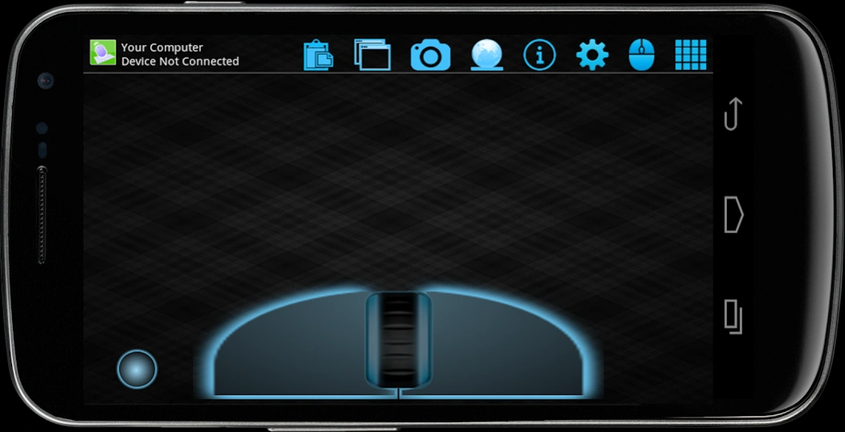
Task: Select the blue mouse mode icon
Action: coord(642,55)
